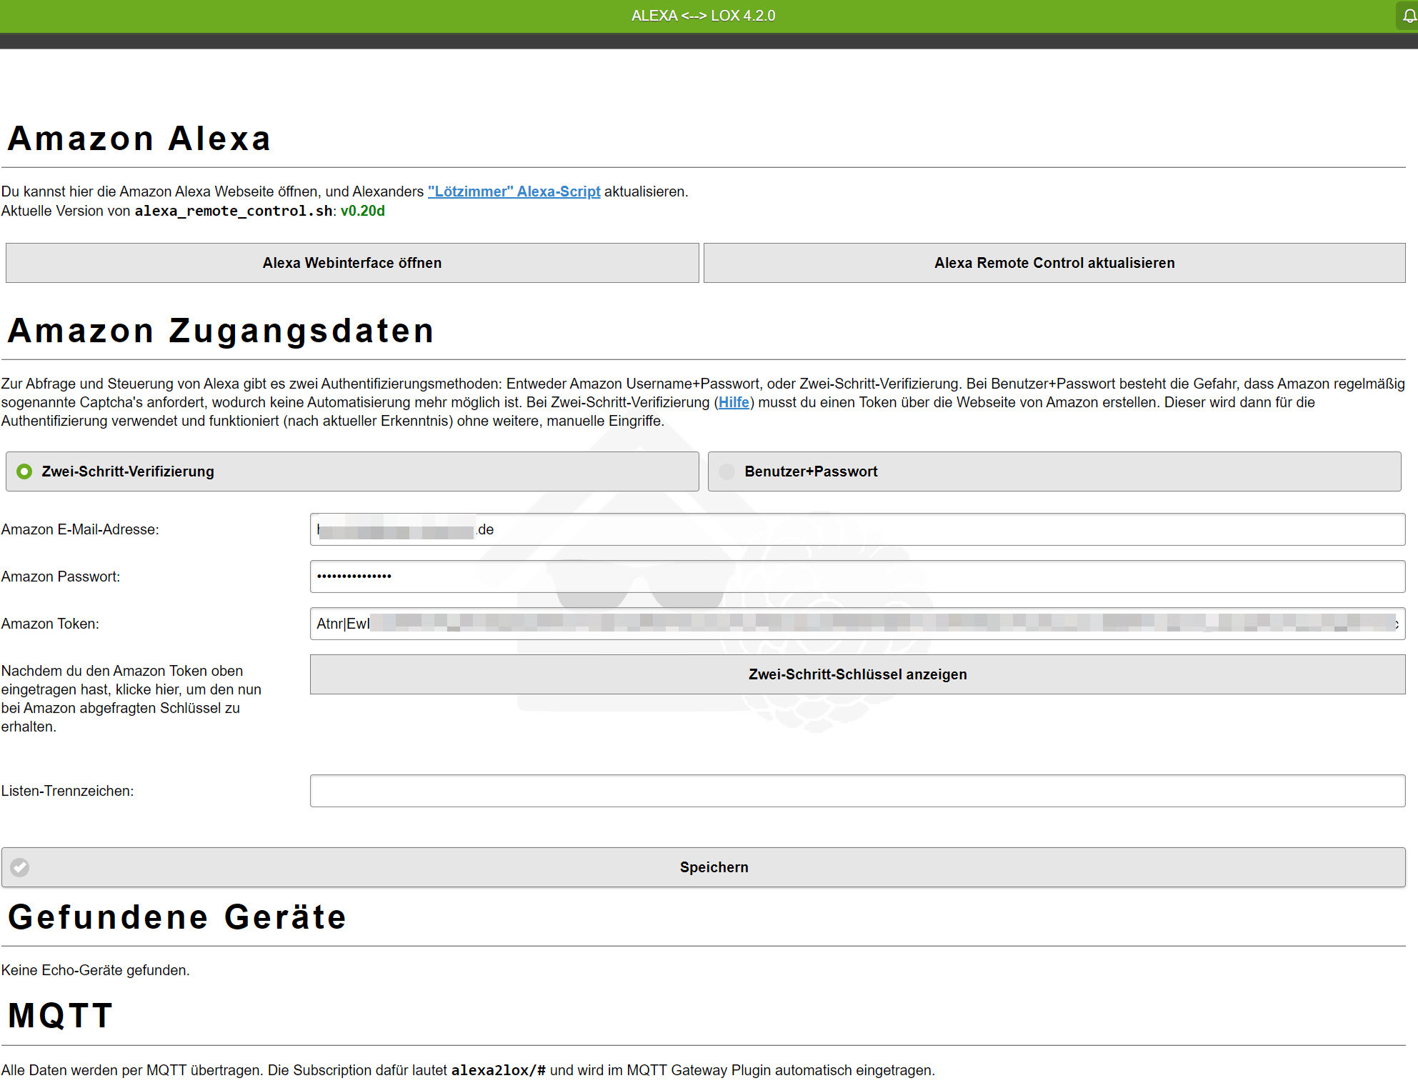1418x1083 pixels.
Task: Click the Amazon Alexa heading
Action: point(139,139)
